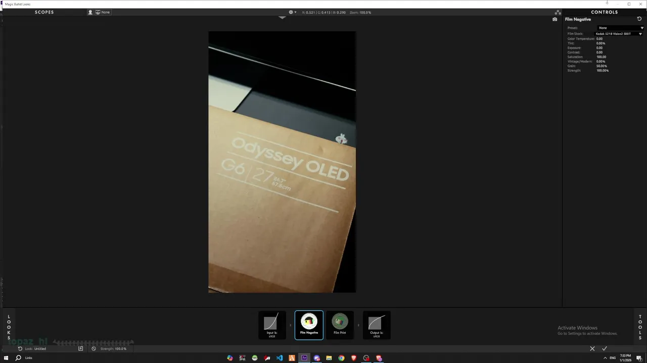Click the save look icon

pos(80,348)
